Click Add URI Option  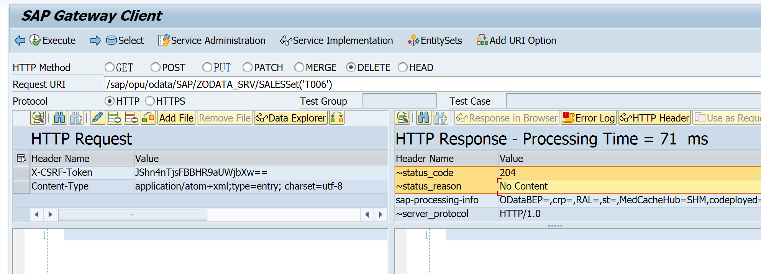pyautogui.click(x=517, y=41)
